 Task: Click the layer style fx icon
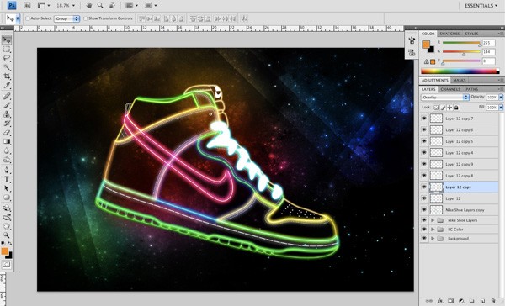click(x=439, y=301)
